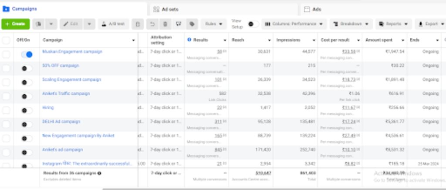This screenshot has width=446, height=190.
Task: Click results value 845 in Aniket's ad campaign
Action: click(x=218, y=149)
